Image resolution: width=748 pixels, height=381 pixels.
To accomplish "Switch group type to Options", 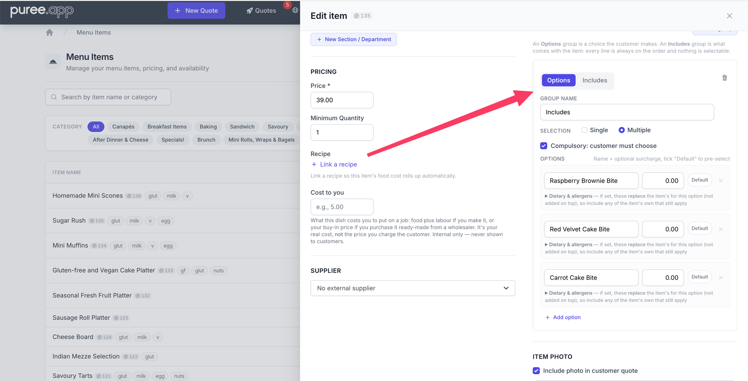I will (x=558, y=80).
